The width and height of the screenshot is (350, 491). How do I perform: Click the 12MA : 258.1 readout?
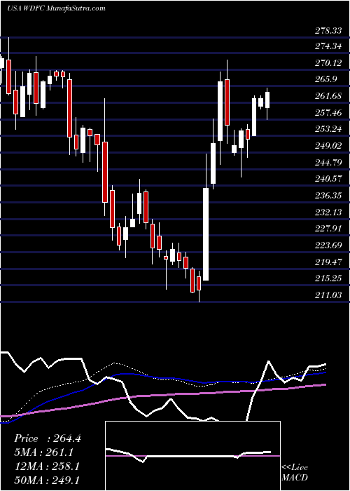(47, 466)
